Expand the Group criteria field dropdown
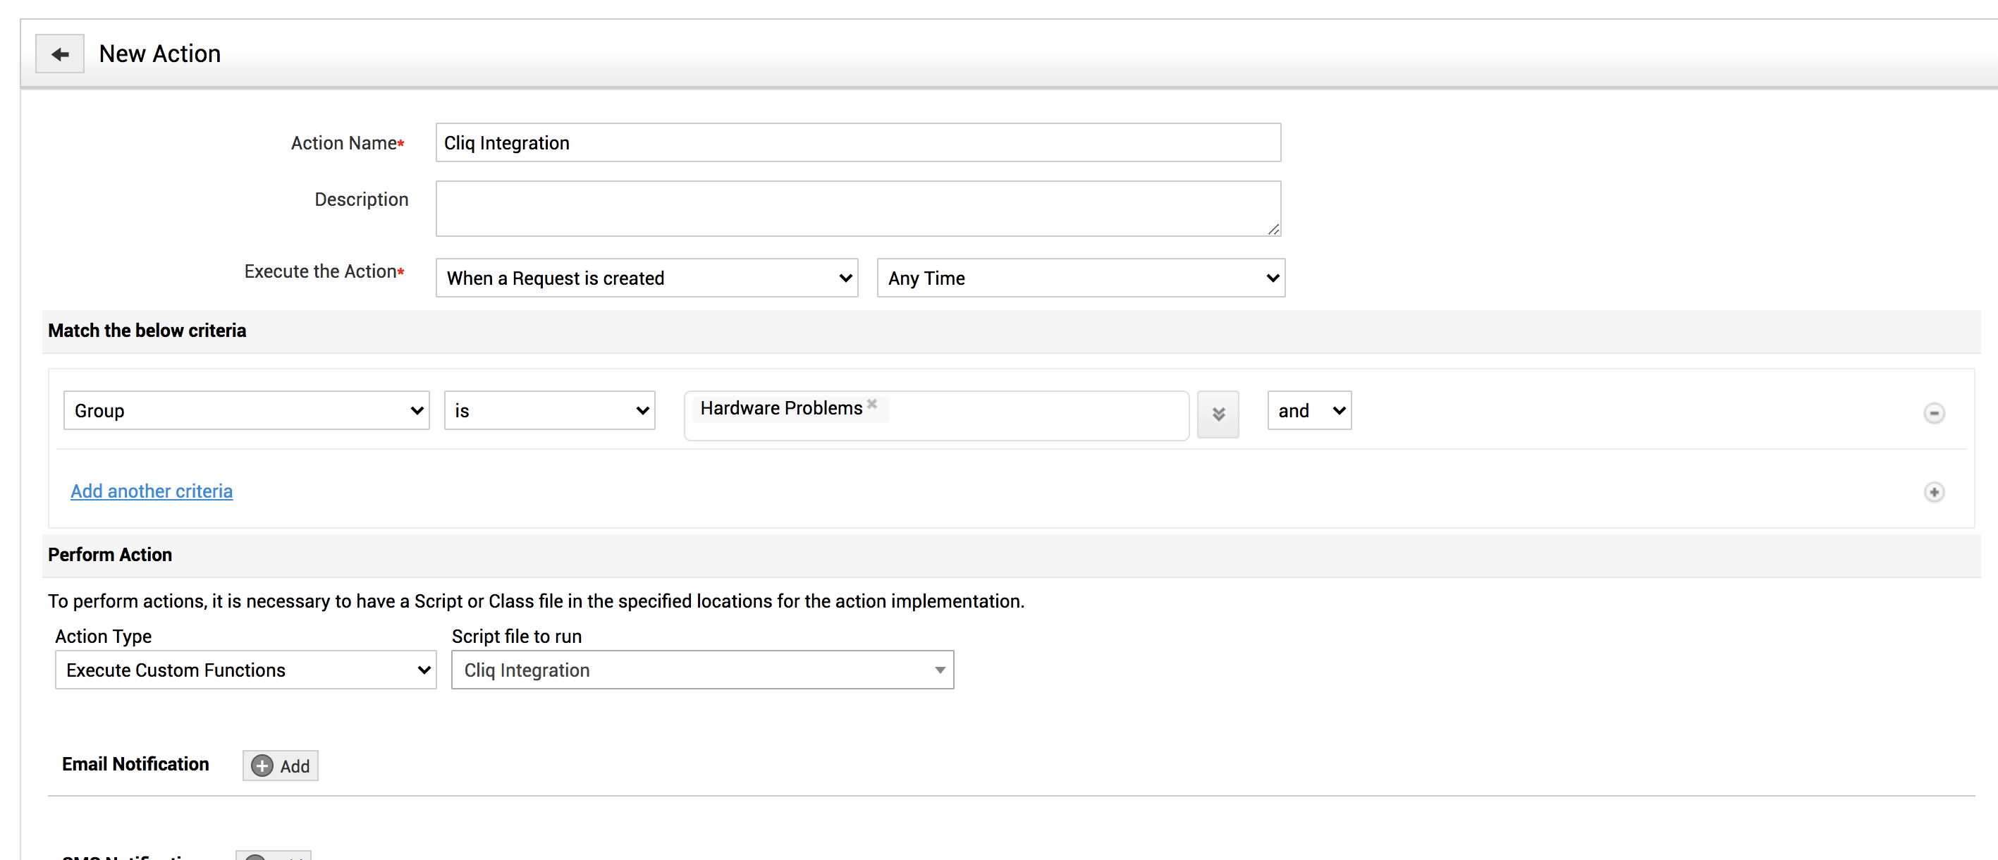Viewport: 1998px width, 860px height. [246, 411]
